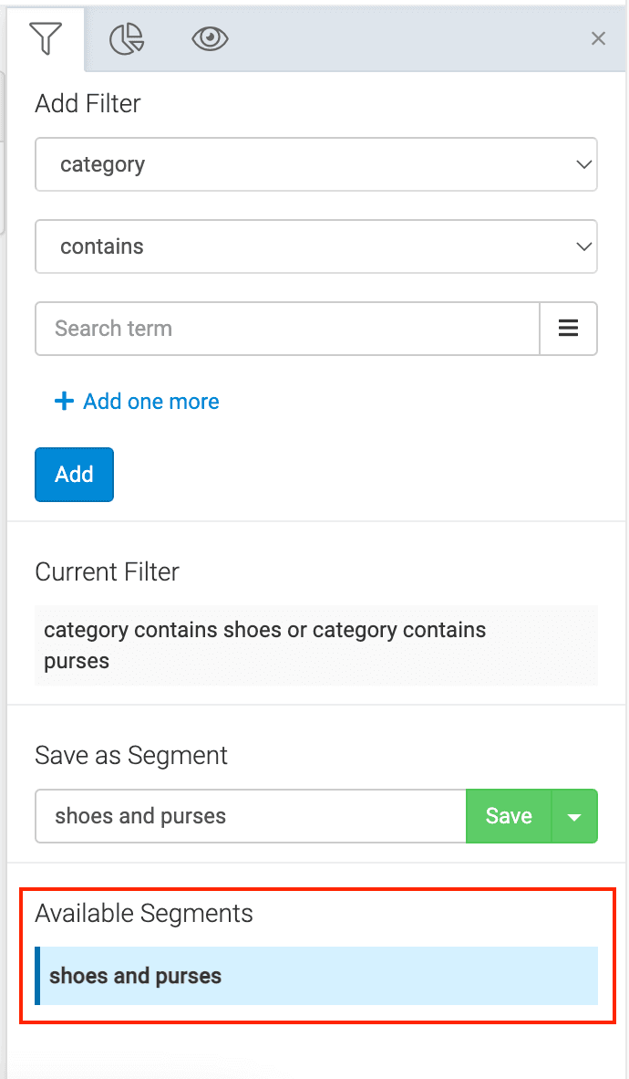Image resolution: width=629 pixels, height=1079 pixels.
Task: Focus the Save as Segment name field
Action: click(251, 816)
